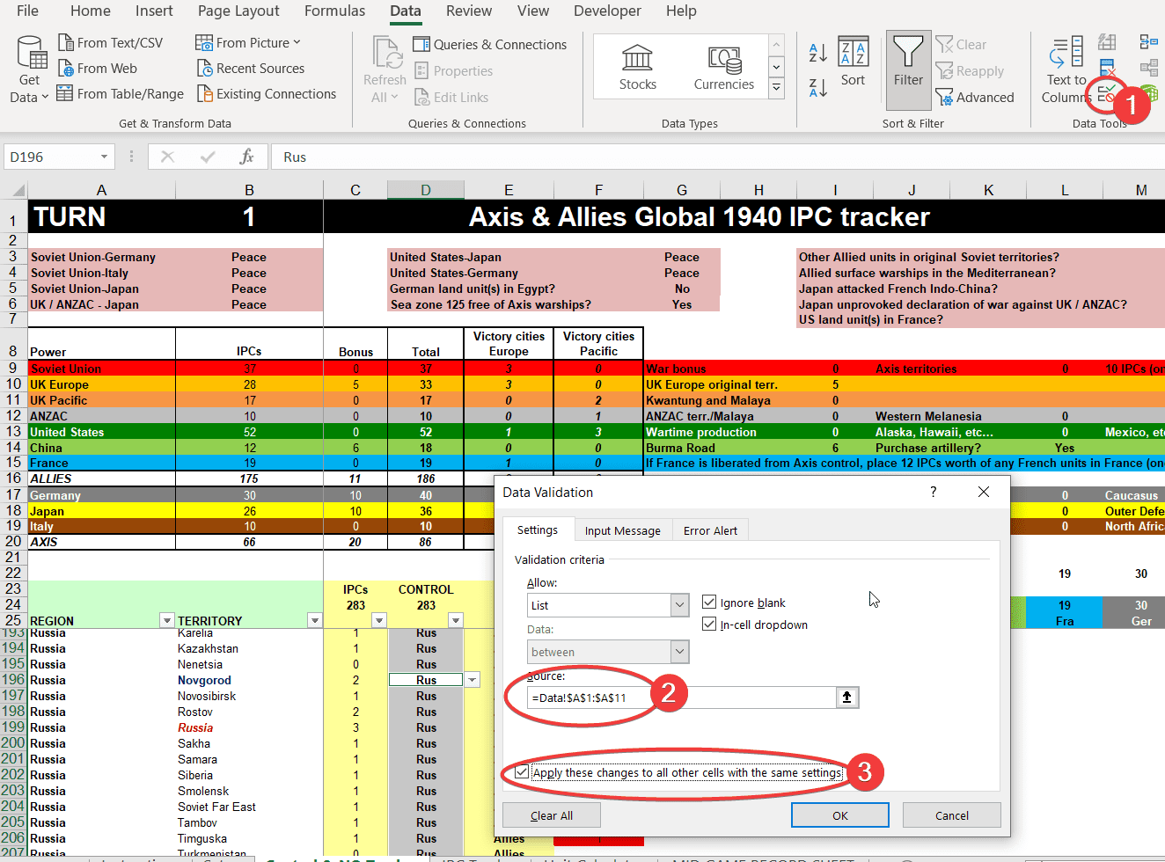Click the Data Validation icon circled as 1

(x=1105, y=94)
